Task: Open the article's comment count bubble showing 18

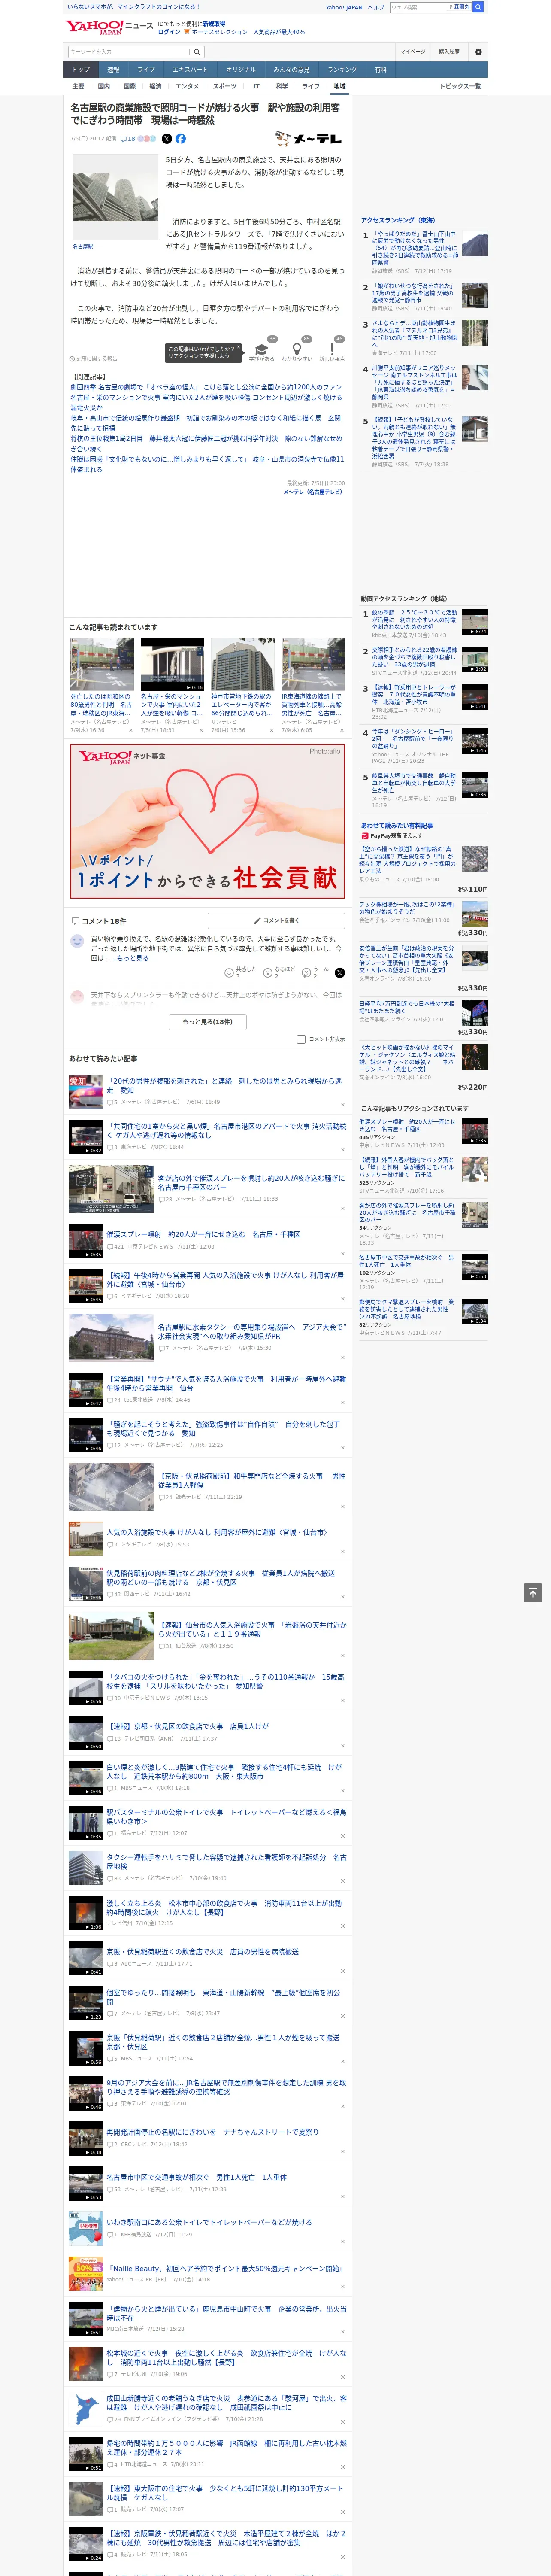Action: 128,139
